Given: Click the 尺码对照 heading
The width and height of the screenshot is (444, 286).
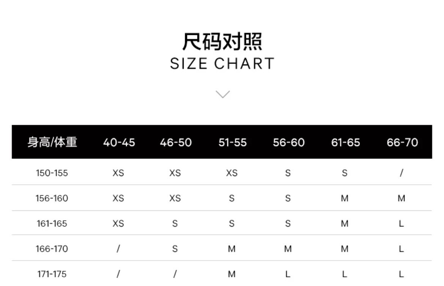Looking at the screenshot, I should pos(222,42).
